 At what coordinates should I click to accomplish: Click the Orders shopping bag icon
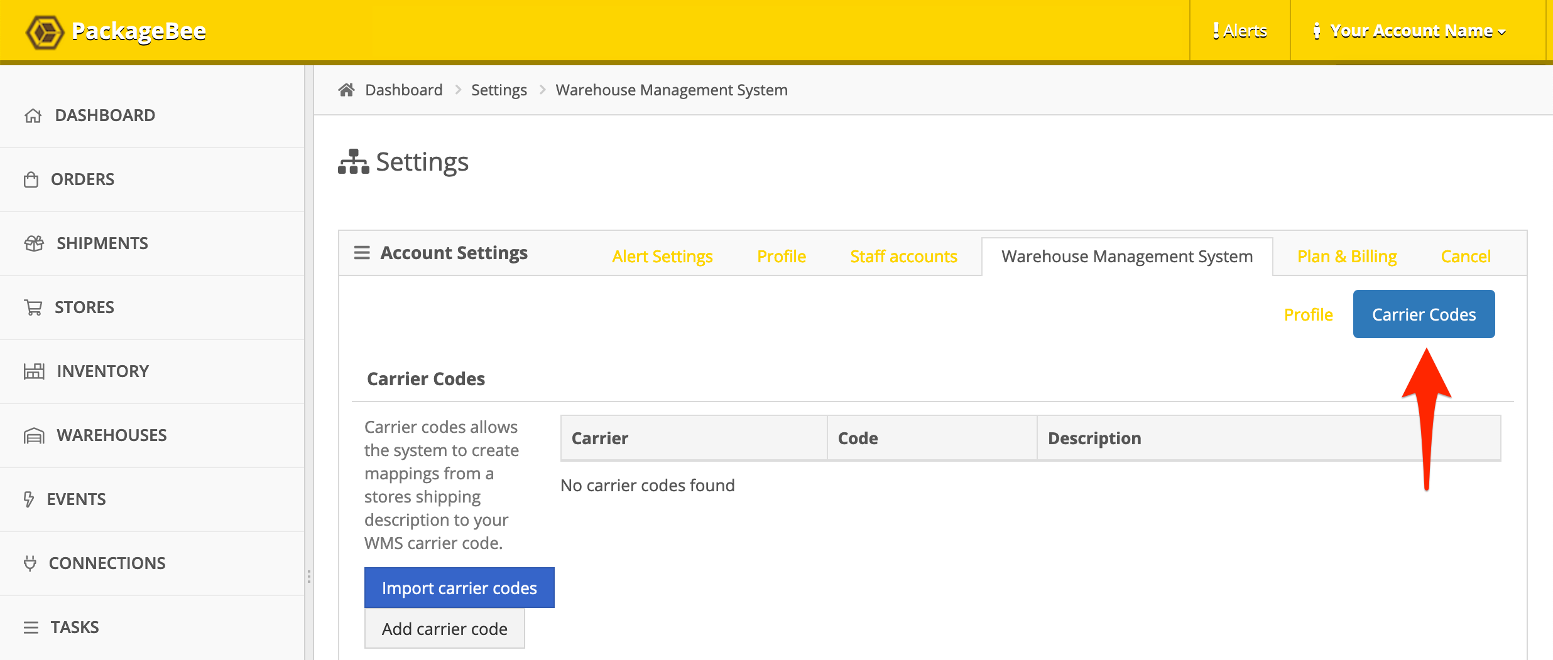(x=31, y=179)
